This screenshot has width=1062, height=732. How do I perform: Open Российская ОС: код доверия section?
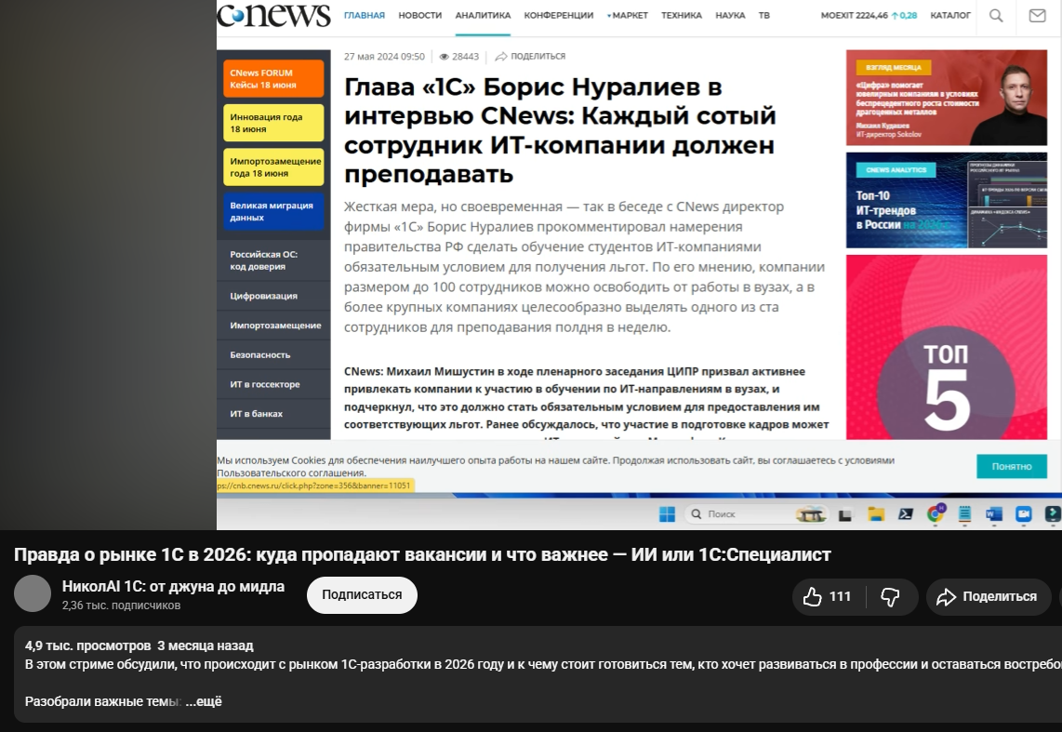273,260
